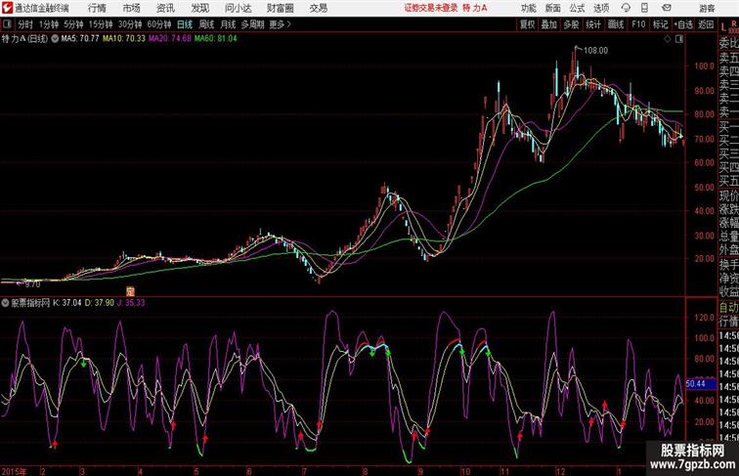
Task: Add stock with +自选 button
Action: [683, 24]
